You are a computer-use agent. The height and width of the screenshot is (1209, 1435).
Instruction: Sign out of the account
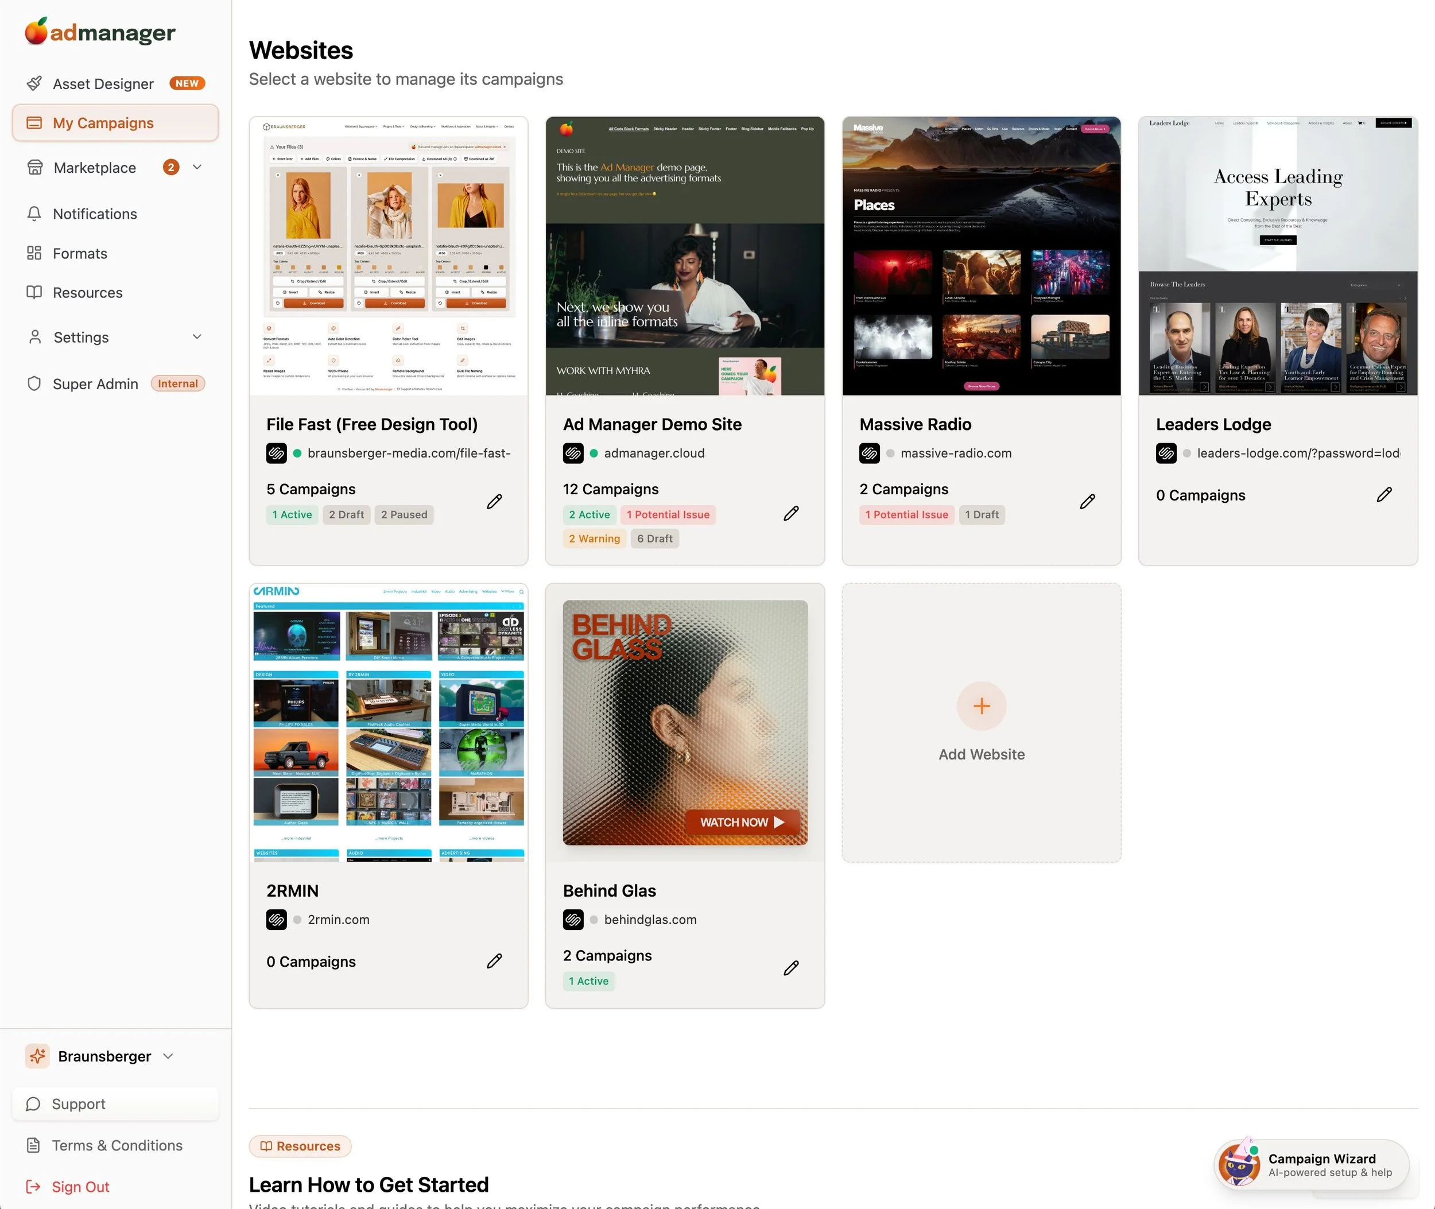click(80, 1187)
